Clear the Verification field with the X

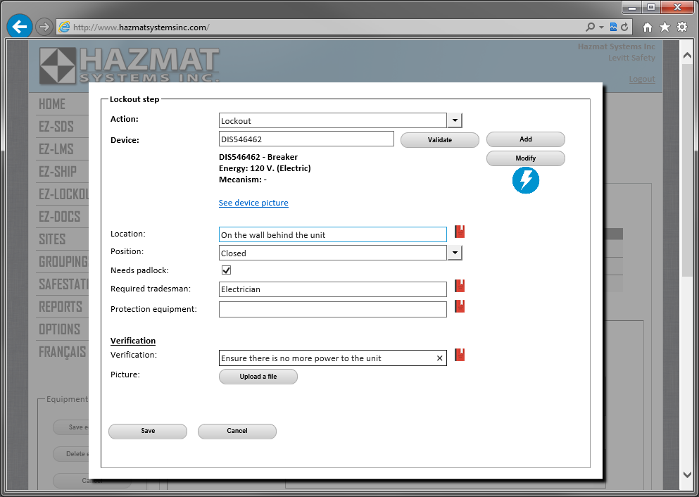tap(439, 358)
